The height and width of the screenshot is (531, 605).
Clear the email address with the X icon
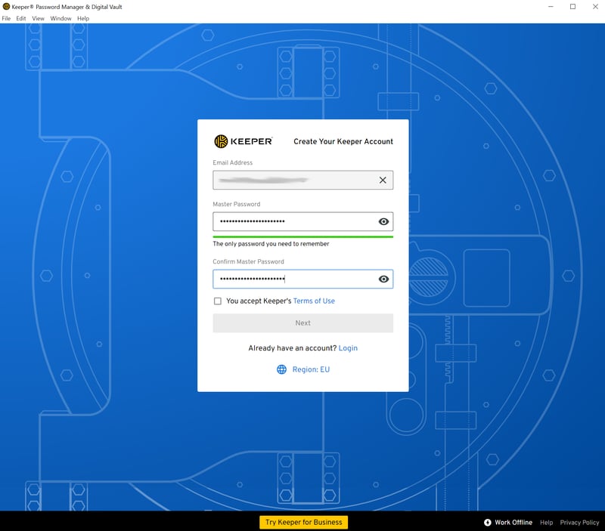coord(383,180)
